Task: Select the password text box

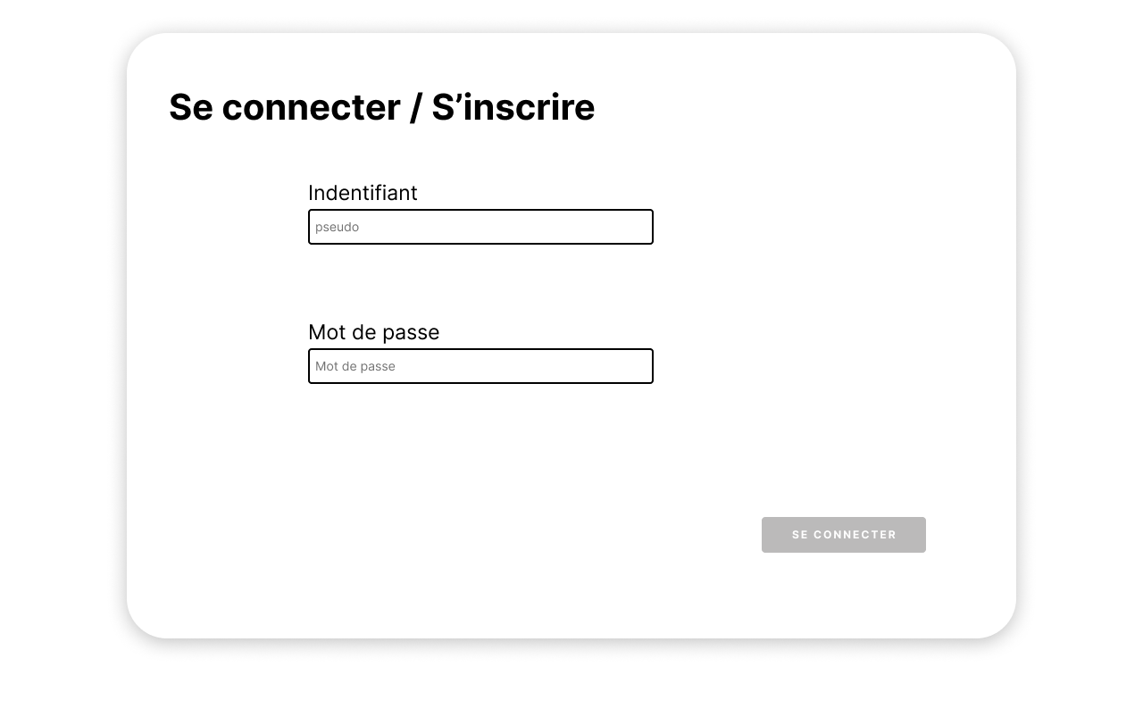Action: coord(480,366)
